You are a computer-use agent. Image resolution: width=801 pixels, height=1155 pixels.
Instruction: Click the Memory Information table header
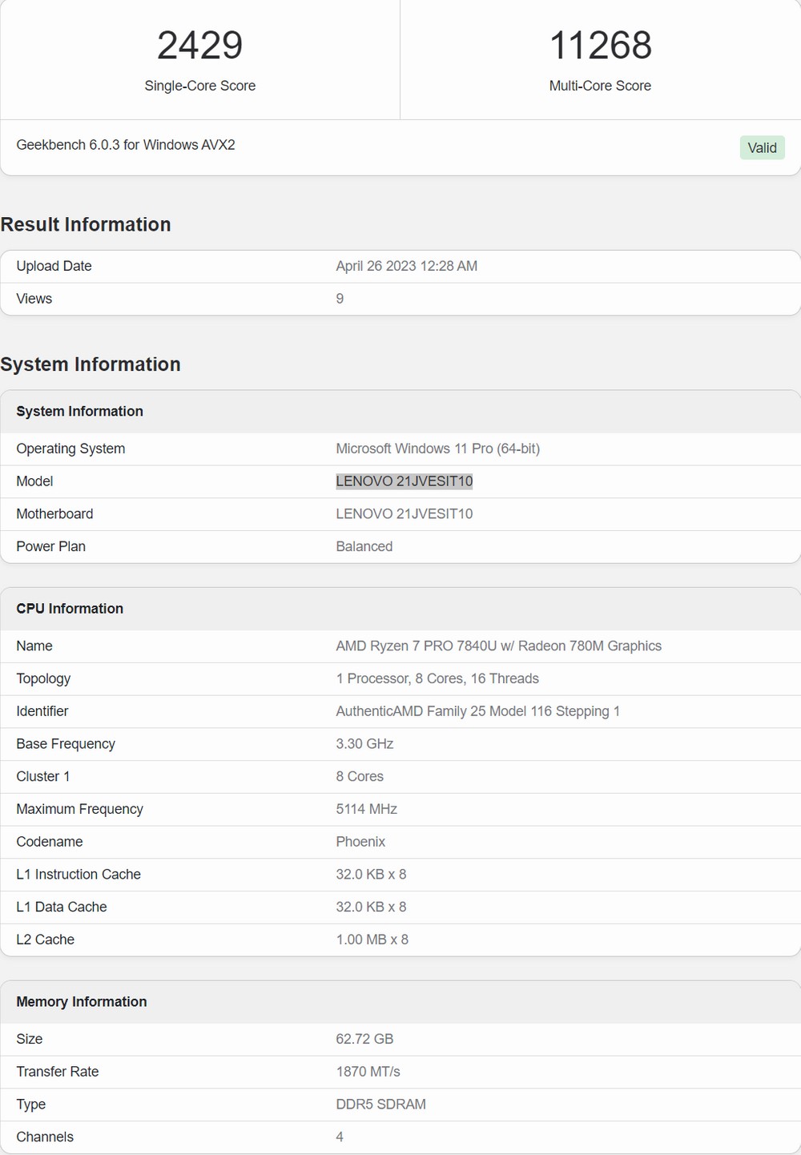pos(400,1002)
